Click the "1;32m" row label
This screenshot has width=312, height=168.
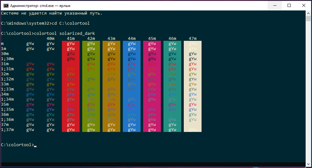click(7, 79)
